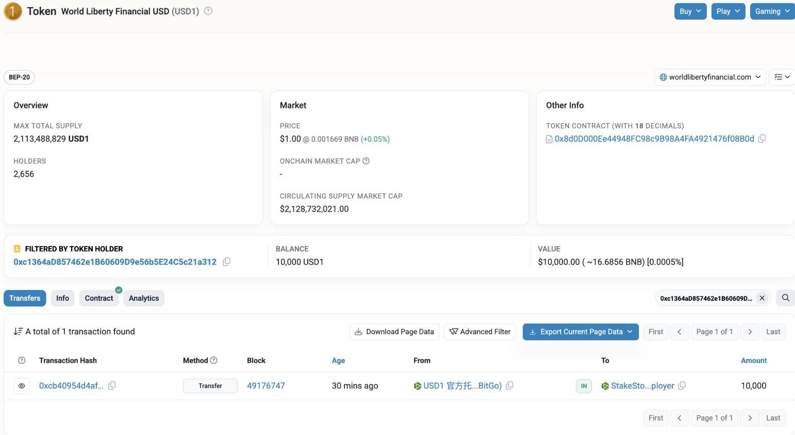Open the Contract tab
The width and height of the screenshot is (795, 435).
click(99, 298)
